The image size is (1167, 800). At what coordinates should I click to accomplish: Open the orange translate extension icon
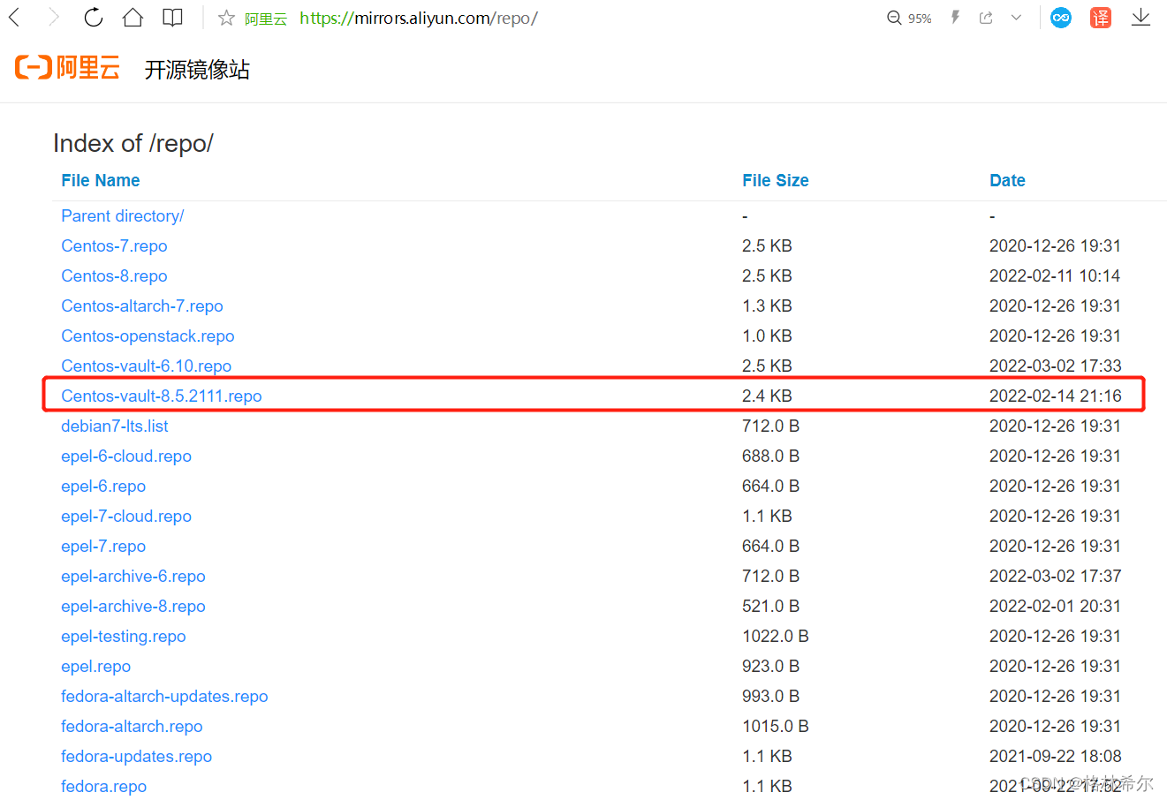(x=1101, y=18)
